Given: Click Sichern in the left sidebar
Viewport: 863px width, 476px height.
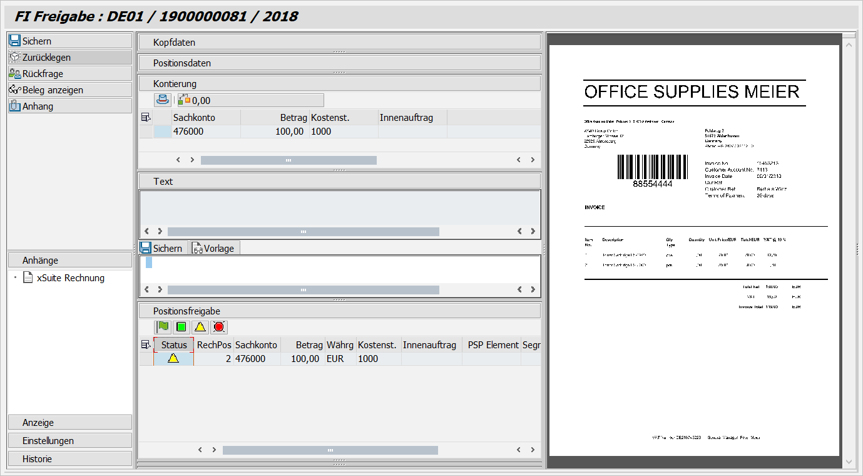Looking at the screenshot, I should (70, 41).
